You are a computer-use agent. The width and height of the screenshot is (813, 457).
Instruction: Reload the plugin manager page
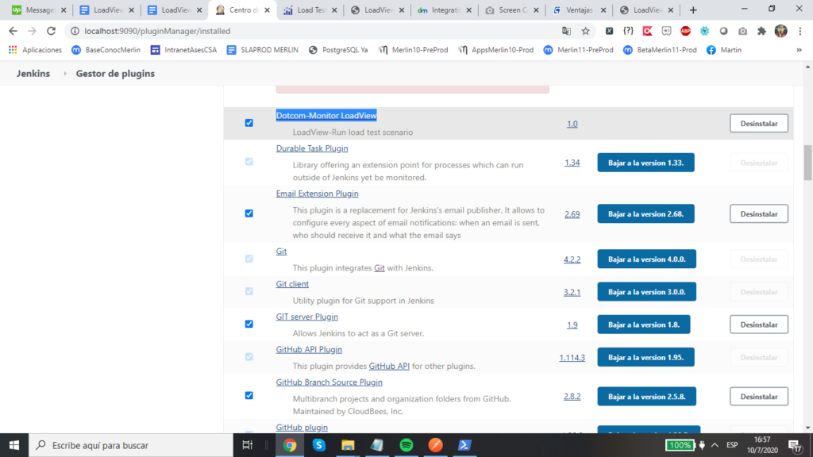click(51, 31)
